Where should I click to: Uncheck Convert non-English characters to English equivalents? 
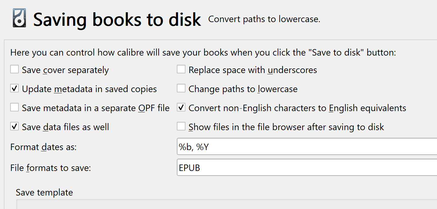coord(181,108)
